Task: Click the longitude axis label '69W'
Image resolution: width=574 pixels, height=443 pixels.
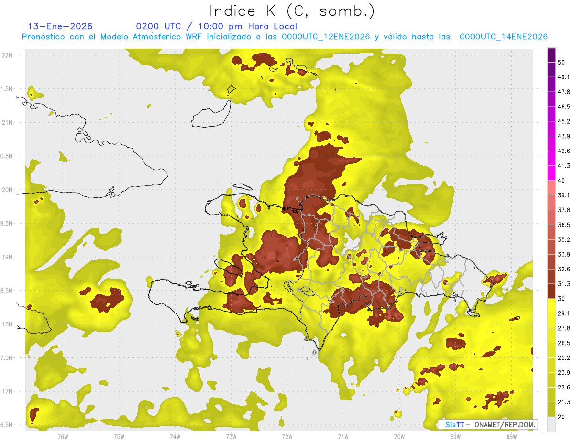Action: pyautogui.click(x=455, y=436)
